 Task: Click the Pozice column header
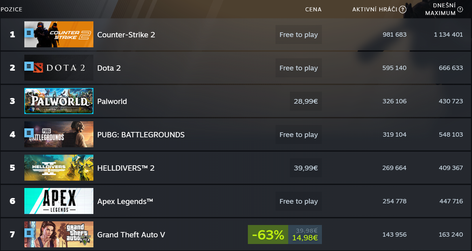pyautogui.click(x=11, y=9)
